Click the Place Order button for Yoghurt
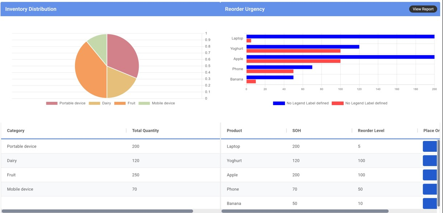This screenshot has height=213, width=443. pyautogui.click(x=430, y=161)
